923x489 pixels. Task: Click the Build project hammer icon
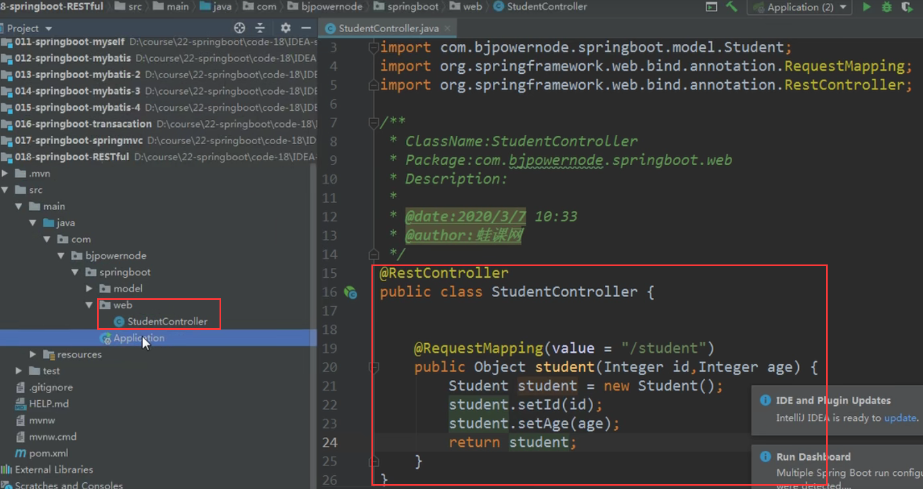click(x=732, y=7)
